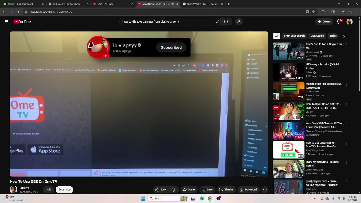This screenshot has height=203, width=361.
Task: Join the Lapsyy channel membership
Action: coord(49,189)
